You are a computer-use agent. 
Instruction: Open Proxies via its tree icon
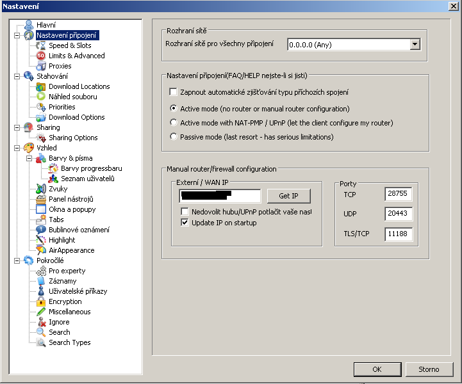[42, 66]
